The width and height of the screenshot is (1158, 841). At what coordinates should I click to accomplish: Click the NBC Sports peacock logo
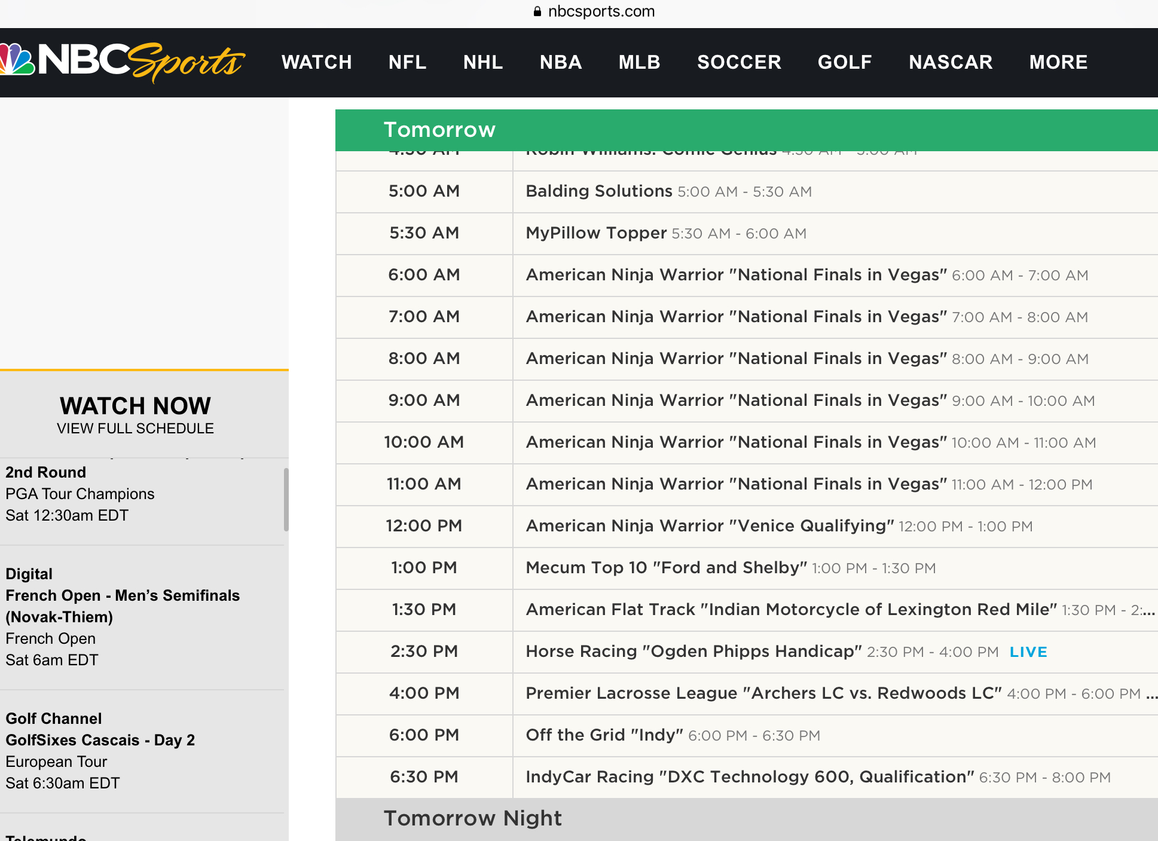coord(122,62)
